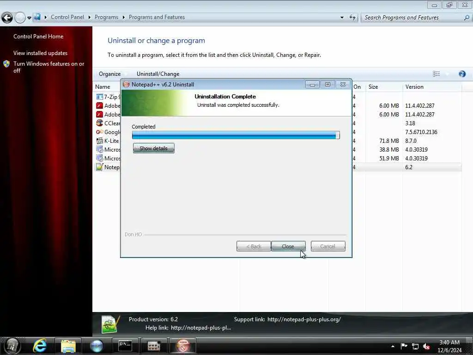The width and height of the screenshot is (473, 355).
Task: Open View installed updates link
Action: click(41, 53)
